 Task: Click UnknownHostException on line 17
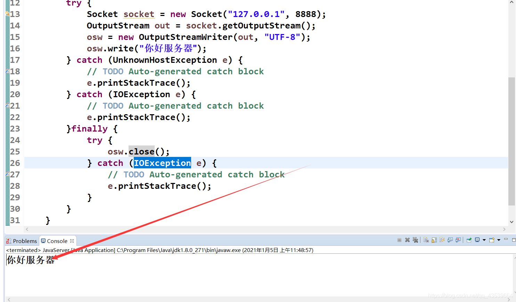pyautogui.click(x=165, y=60)
